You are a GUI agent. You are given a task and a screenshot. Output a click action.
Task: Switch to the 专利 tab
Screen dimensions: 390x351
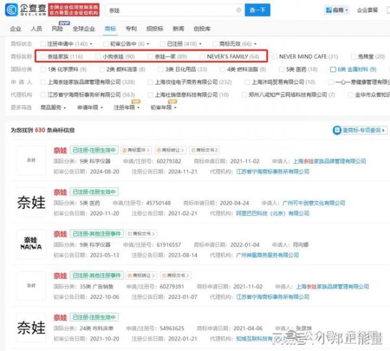point(131,29)
